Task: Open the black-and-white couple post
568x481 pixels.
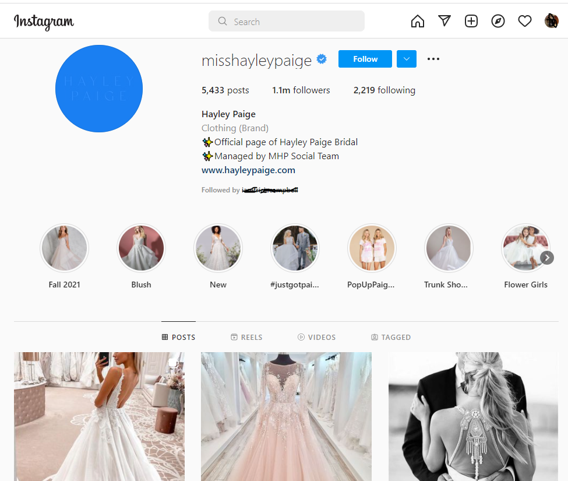Action: pos(473,416)
